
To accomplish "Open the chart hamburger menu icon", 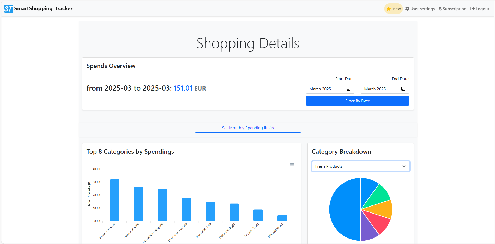I will point(292,165).
